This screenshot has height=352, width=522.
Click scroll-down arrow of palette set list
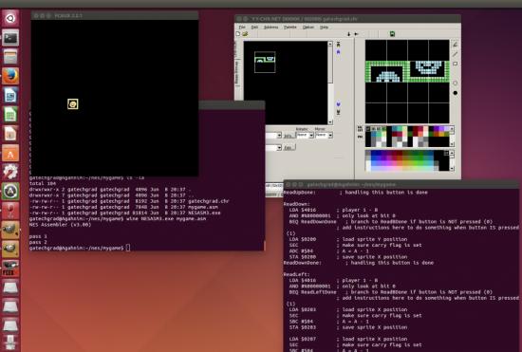[x=452, y=144]
